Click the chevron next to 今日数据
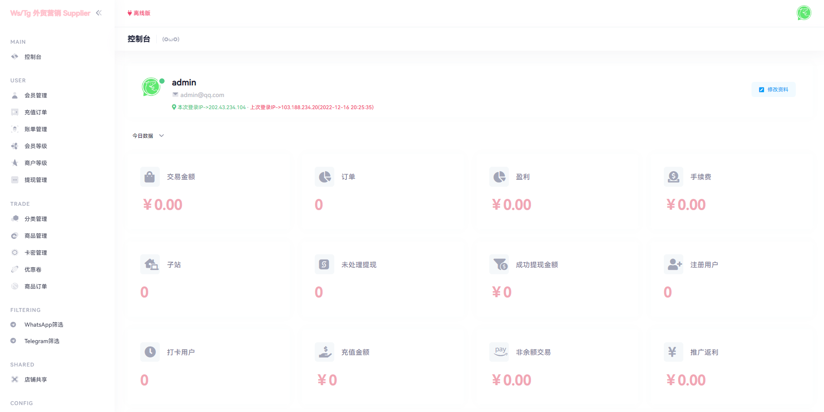The height and width of the screenshot is (412, 824). coord(162,136)
